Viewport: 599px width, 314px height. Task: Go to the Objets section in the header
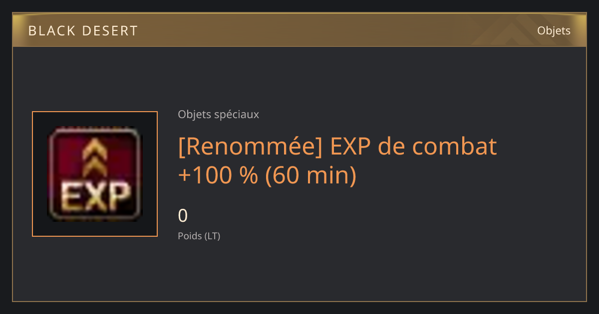click(554, 31)
